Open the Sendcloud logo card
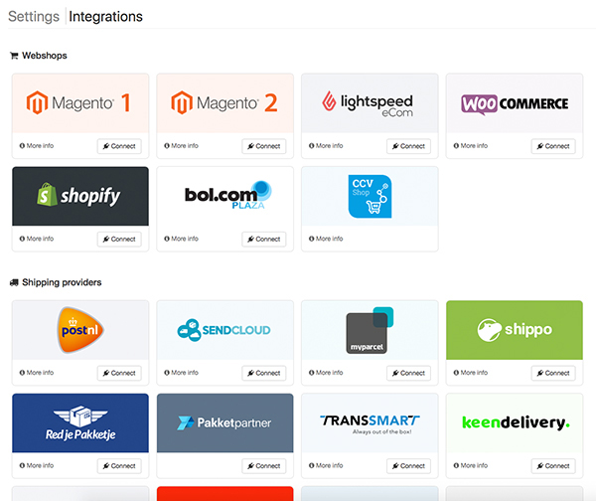Image resolution: width=596 pixels, height=501 pixels. (225, 330)
